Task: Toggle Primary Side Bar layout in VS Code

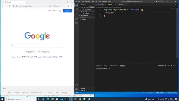Action: pyautogui.click(x=157, y=1)
